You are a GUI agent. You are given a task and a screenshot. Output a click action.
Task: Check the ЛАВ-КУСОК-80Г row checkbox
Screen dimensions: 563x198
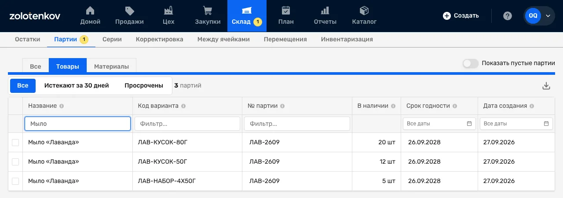15,143
